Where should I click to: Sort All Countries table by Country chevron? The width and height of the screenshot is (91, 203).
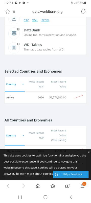23,136
